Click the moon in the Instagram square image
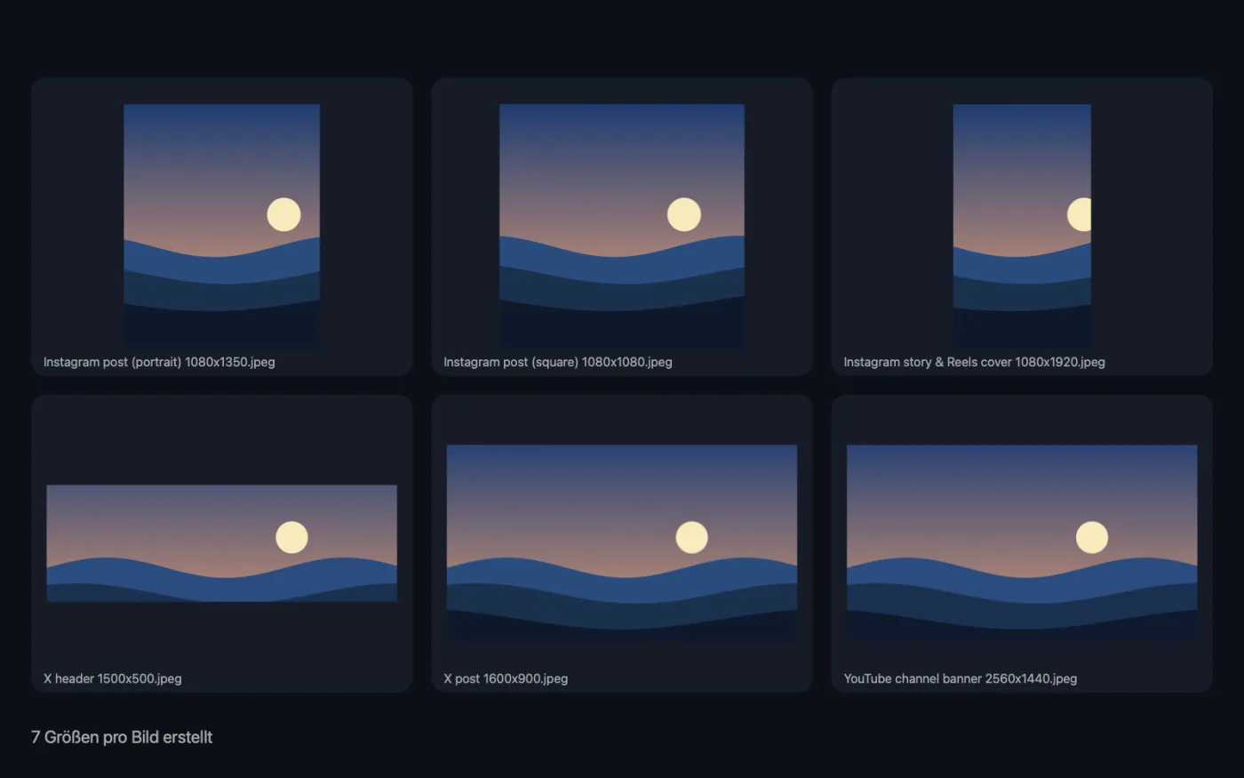 point(684,214)
